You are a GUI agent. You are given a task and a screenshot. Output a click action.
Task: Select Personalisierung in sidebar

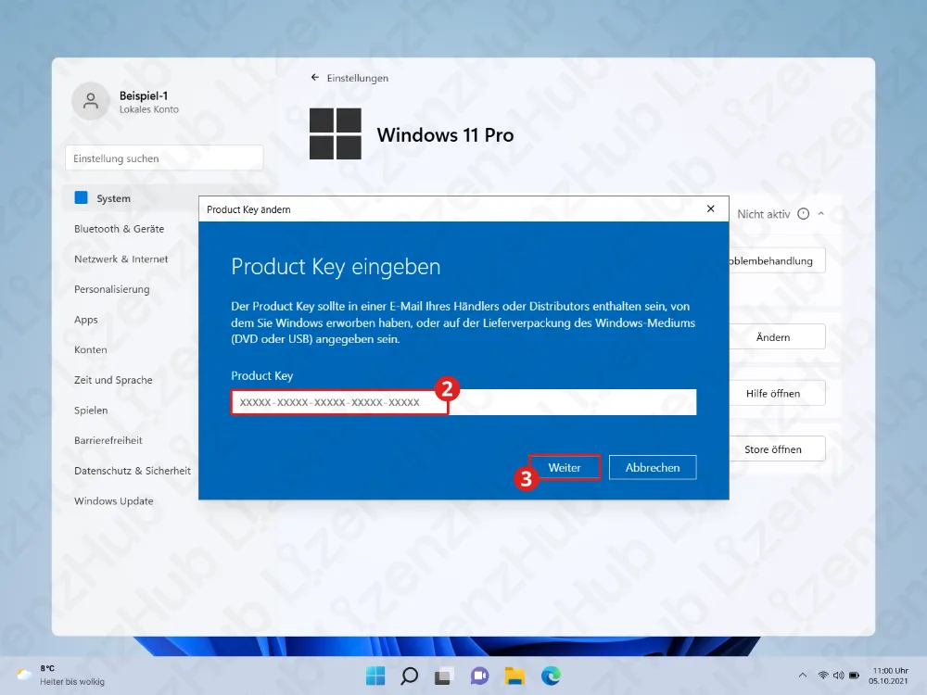112,289
